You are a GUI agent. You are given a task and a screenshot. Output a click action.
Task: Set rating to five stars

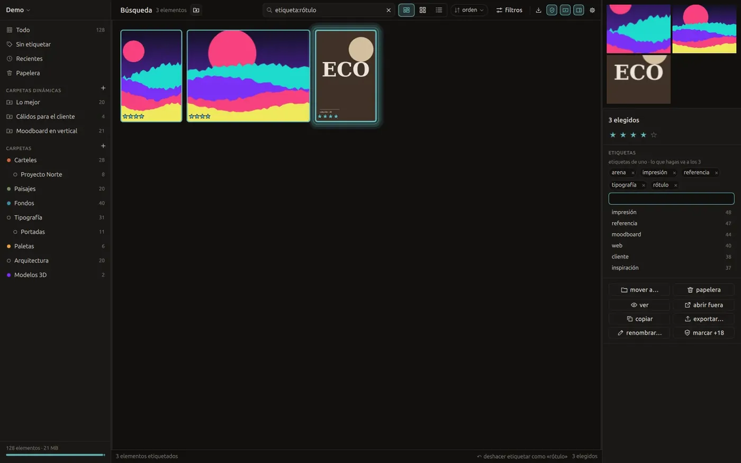[654, 135]
